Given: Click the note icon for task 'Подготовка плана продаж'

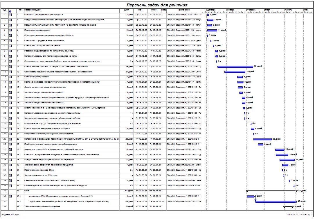Looking at the screenshot, I should click(x=10, y=31).
